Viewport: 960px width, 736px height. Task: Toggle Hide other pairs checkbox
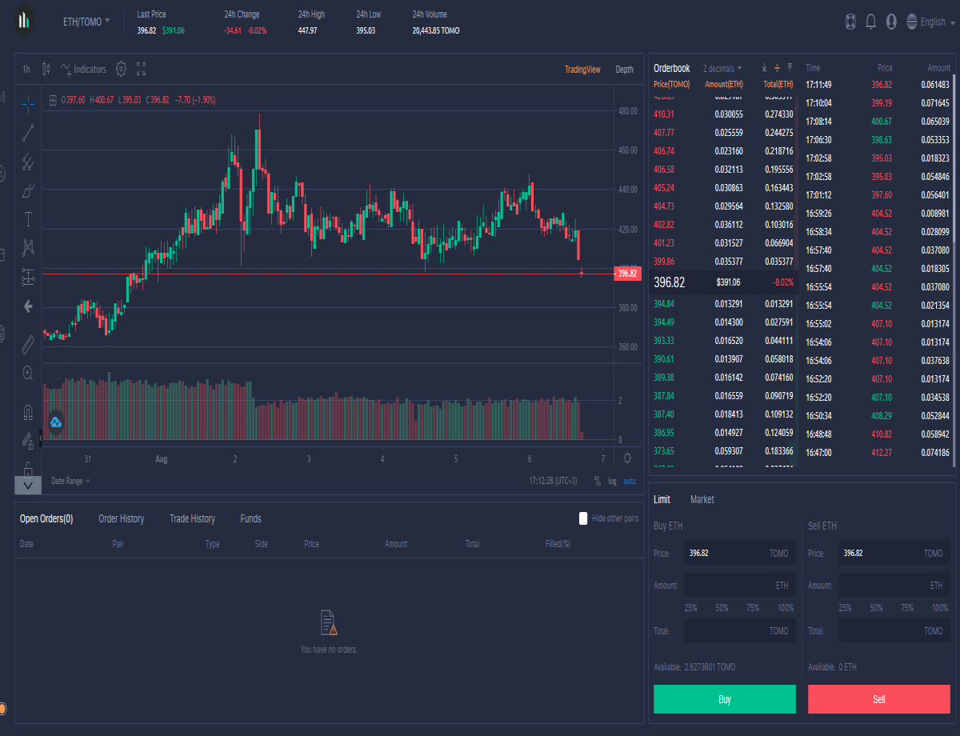click(583, 518)
